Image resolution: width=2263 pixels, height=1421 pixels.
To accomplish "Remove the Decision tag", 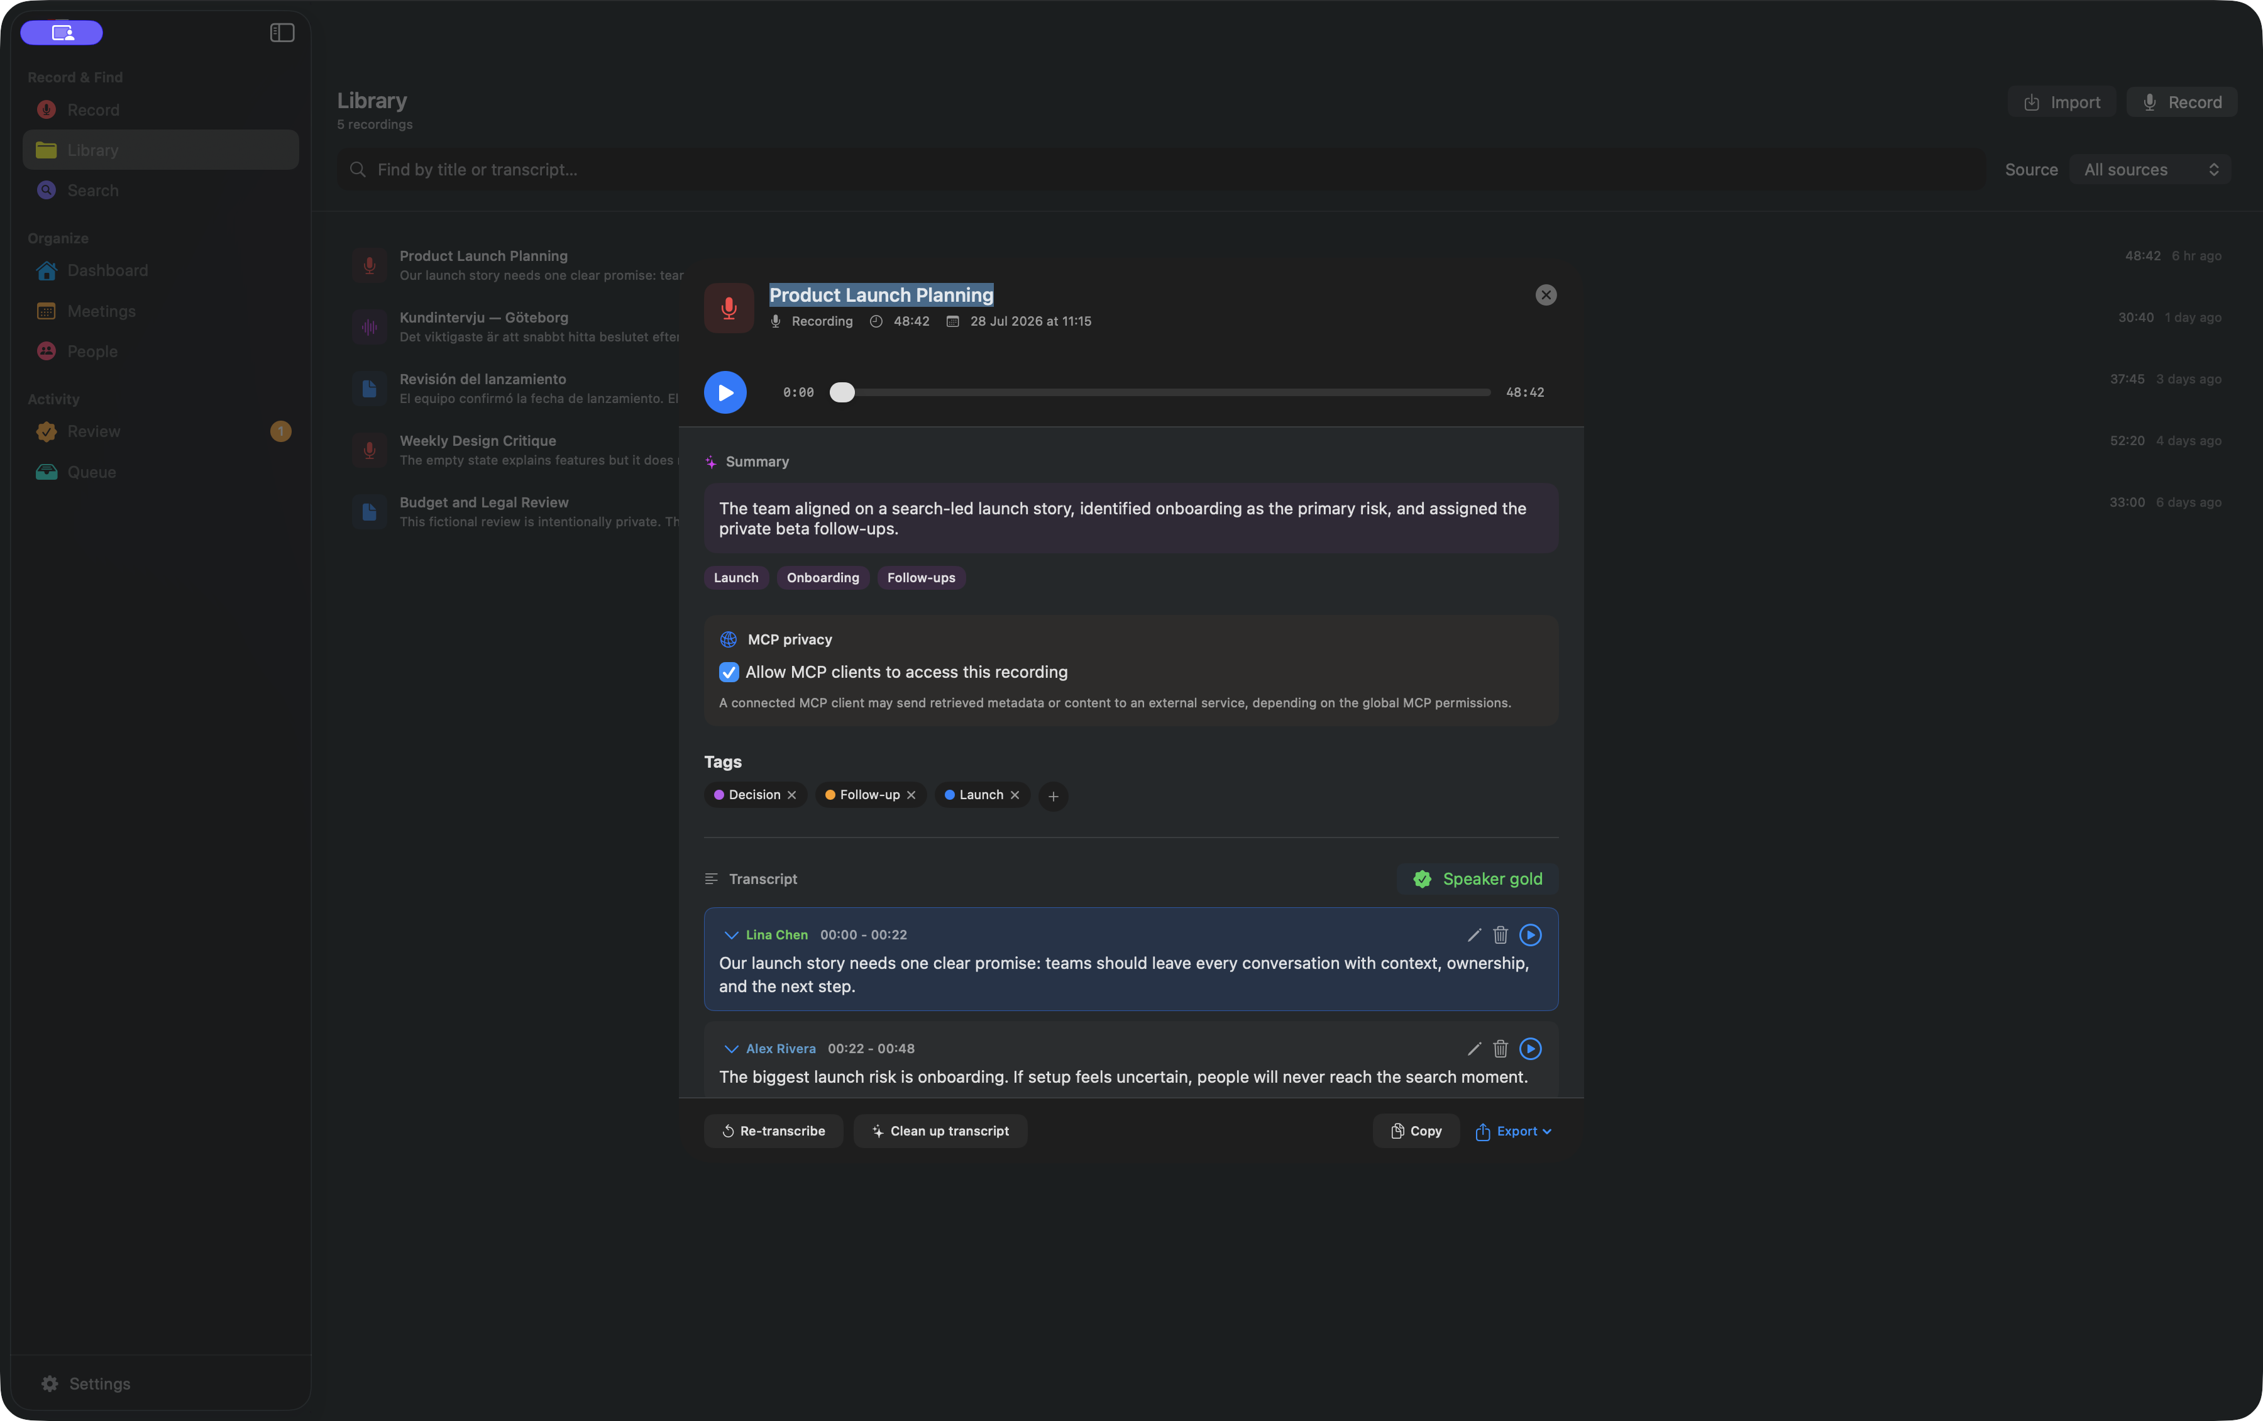I will point(792,795).
